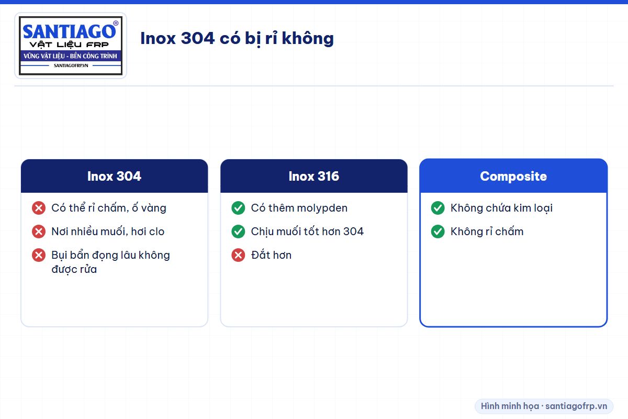
Task: Click the green check beside "Không chứa kim loại"
Action: [438, 208]
